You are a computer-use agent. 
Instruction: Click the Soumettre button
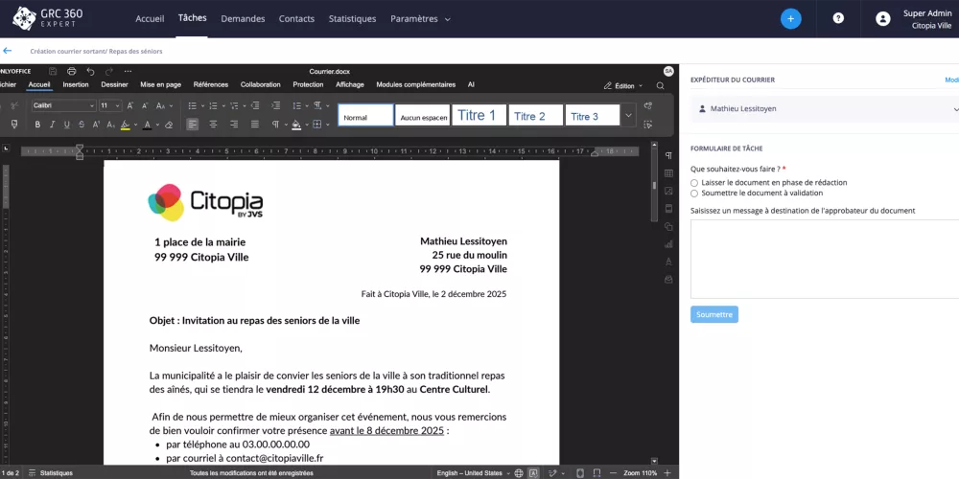pyautogui.click(x=713, y=314)
